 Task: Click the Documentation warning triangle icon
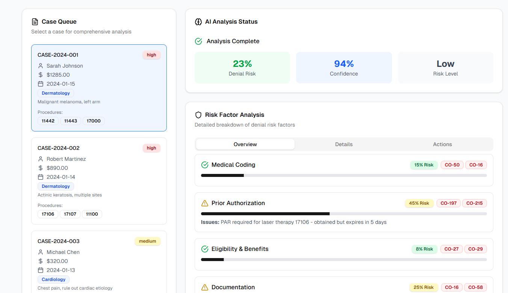[205, 287]
